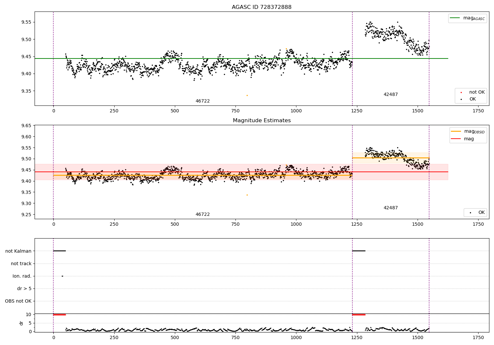The width and height of the screenshot is (494, 345).
Task: Click the 9.35 y-axis tick in top plot
Action: 26,91
